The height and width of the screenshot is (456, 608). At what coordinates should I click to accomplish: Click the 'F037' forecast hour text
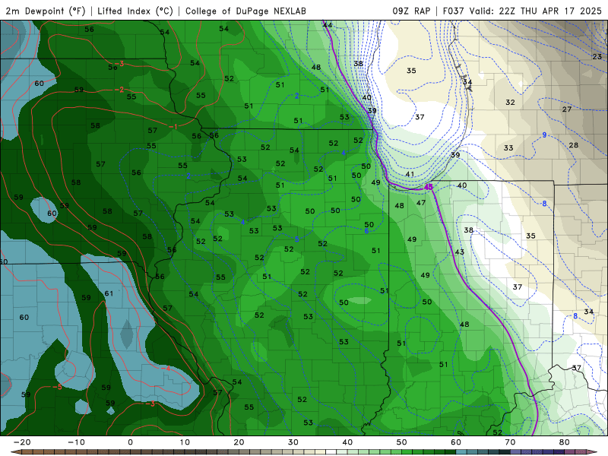click(454, 11)
